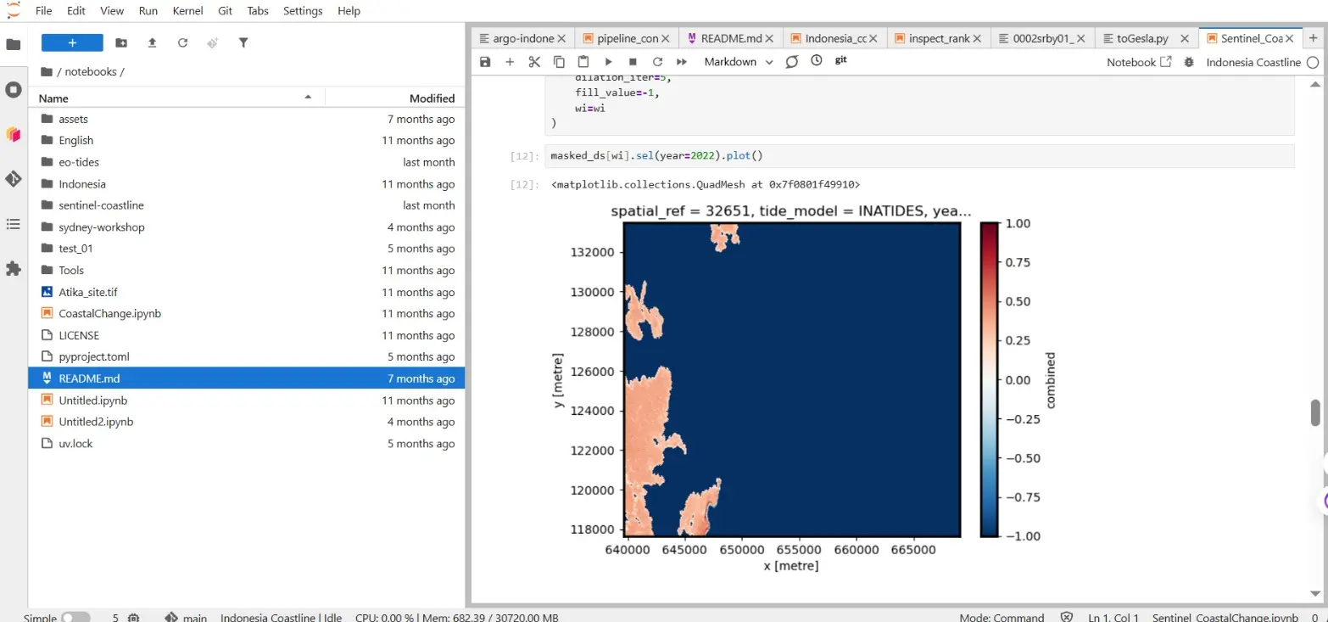This screenshot has width=1328, height=622.
Task: Open the View menu
Action: pos(112,11)
